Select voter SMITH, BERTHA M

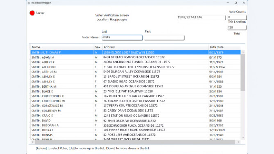136,86
